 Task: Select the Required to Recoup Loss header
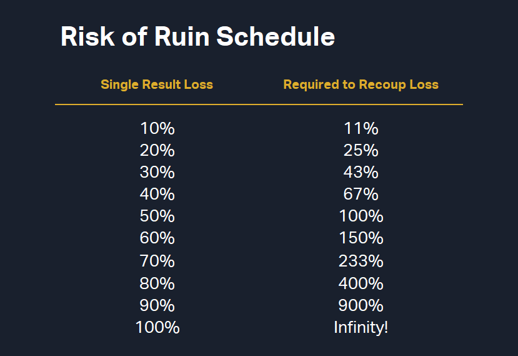coord(361,84)
